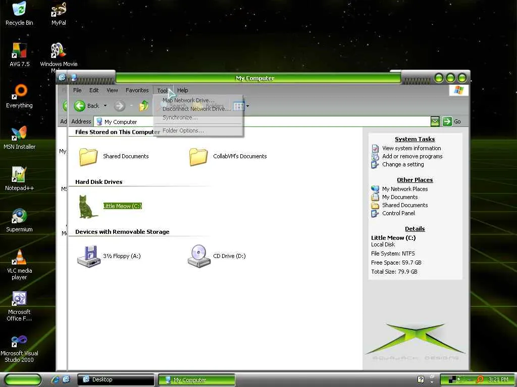This screenshot has height=387, width=517.
Task: Choose Disconnect Network Drive… entry
Action: click(198, 109)
